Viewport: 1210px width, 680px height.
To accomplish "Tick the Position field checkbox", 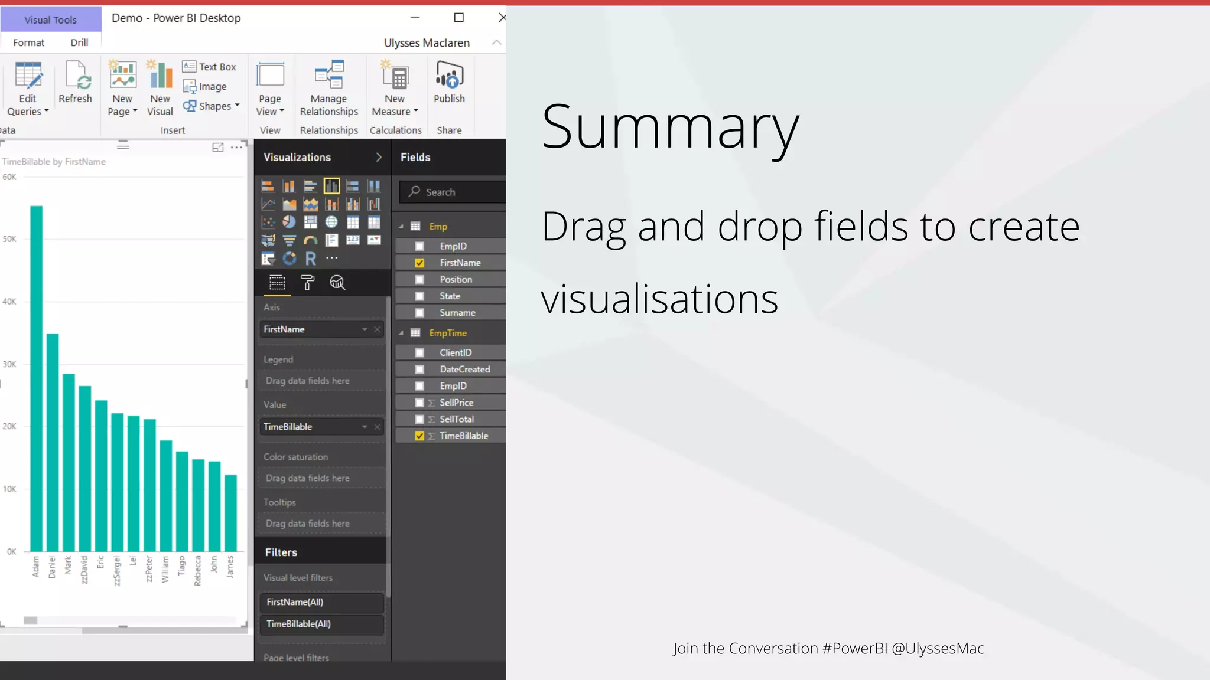I will point(419,279).
